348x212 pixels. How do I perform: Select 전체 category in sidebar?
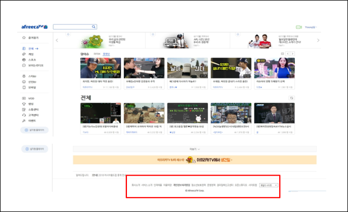(x=31, y=48)
